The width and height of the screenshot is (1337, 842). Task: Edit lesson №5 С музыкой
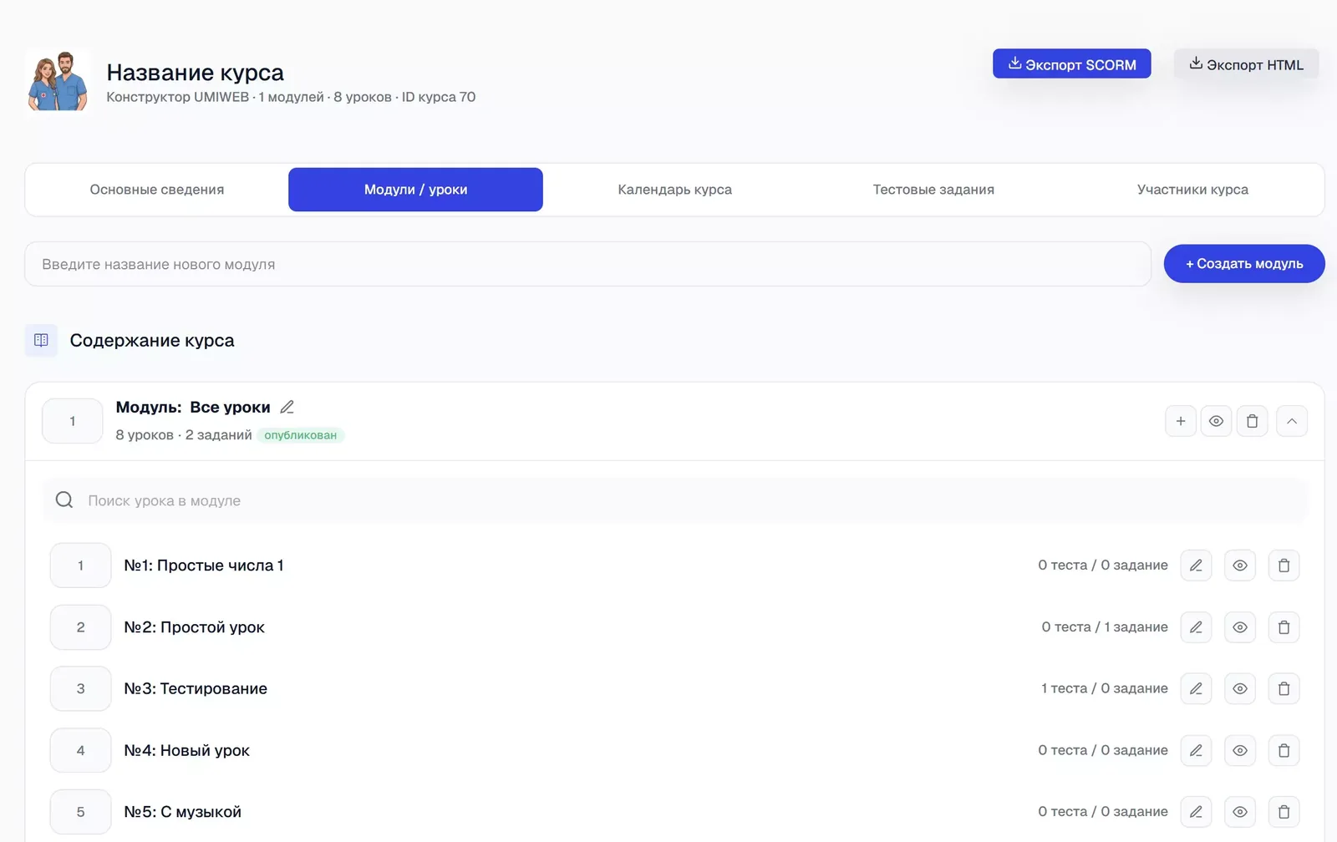[x=1196, y=812]
